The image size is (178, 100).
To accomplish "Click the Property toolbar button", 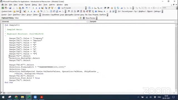I will tap(95, 15).
